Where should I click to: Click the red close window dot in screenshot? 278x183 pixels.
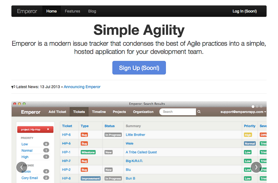point(15,104)
